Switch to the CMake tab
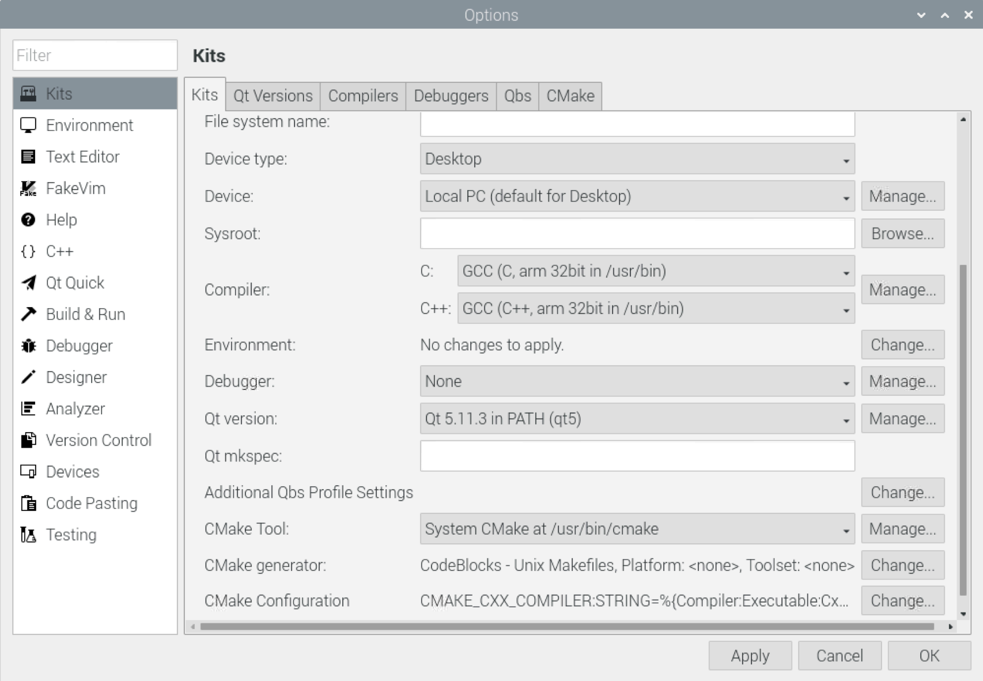983x681 pixels. 569,96
